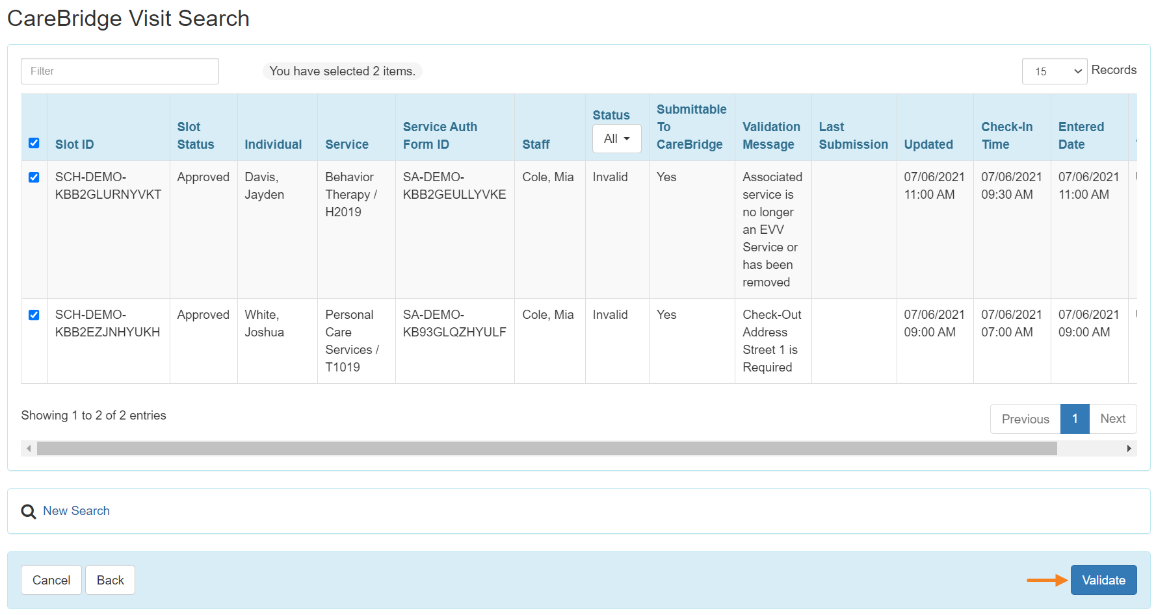Click slot ID SCH-DEMO-KBB2GLURNYVKT
Viewport: 1156px width, 615px height.
coord(108,186)
